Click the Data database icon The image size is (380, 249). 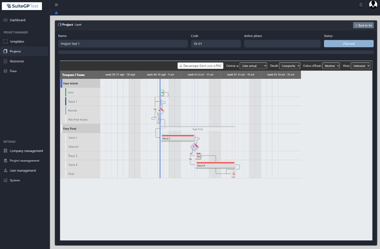(5, 71)
